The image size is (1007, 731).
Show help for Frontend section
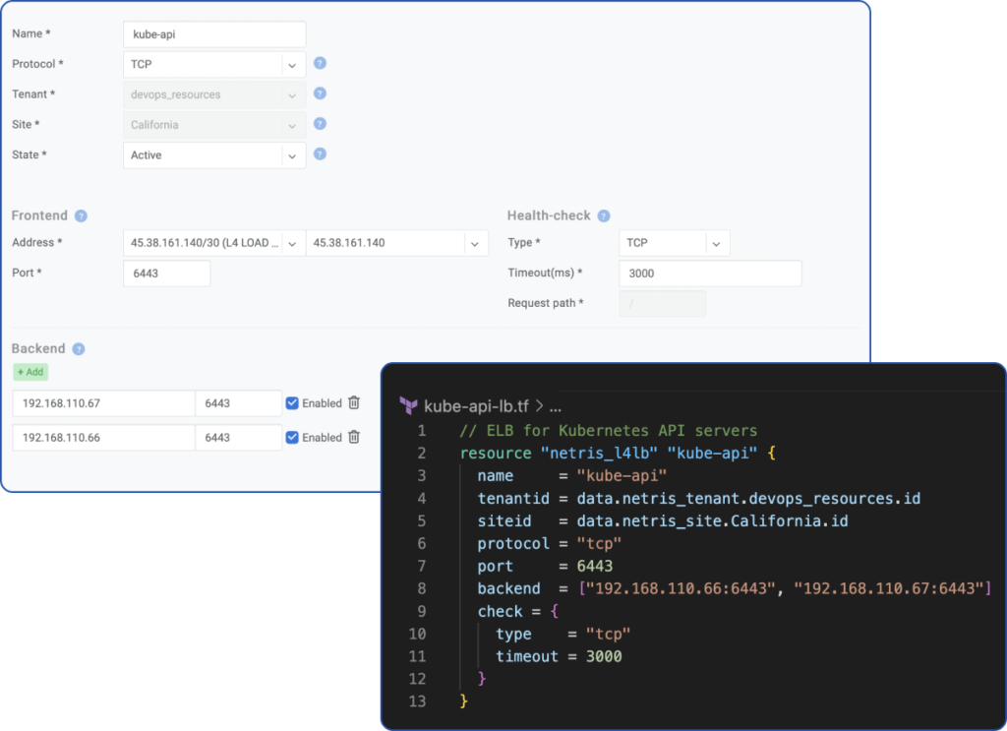81,215
